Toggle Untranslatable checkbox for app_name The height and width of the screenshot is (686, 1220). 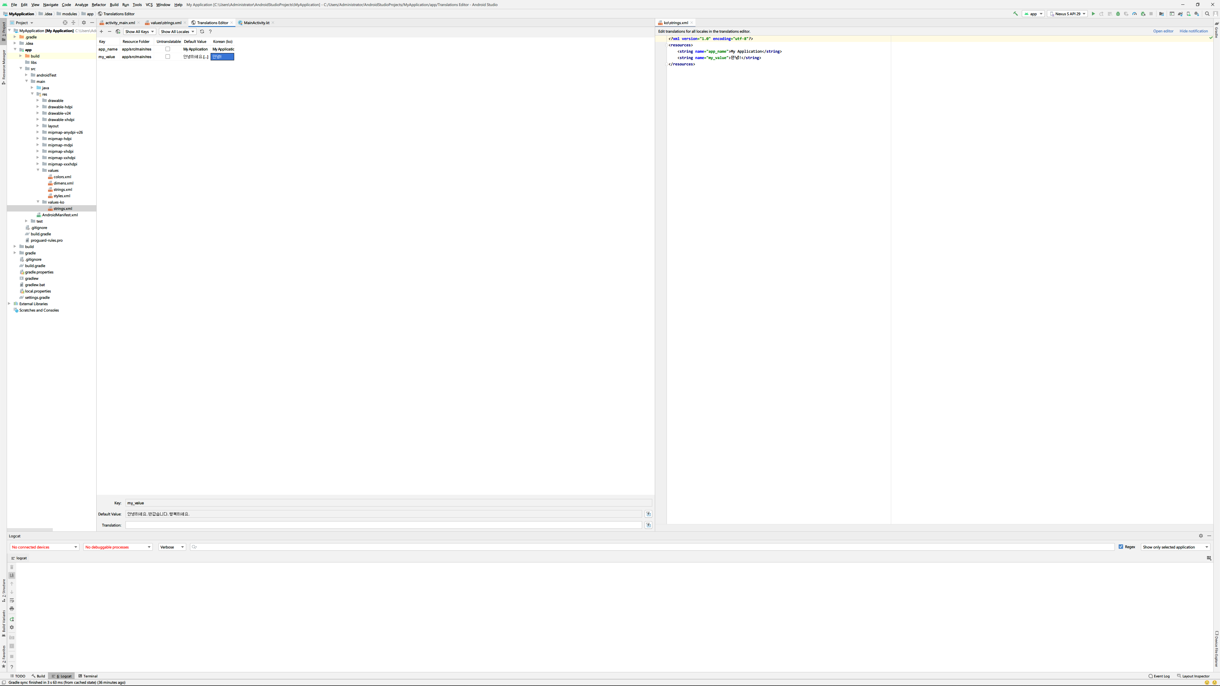168,49
